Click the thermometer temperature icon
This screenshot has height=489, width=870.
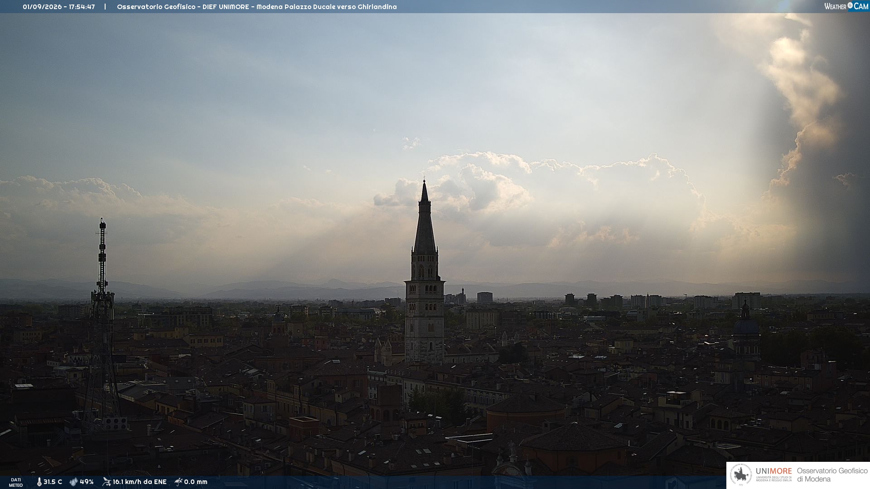pyautogui.click(x=39, y=482)
